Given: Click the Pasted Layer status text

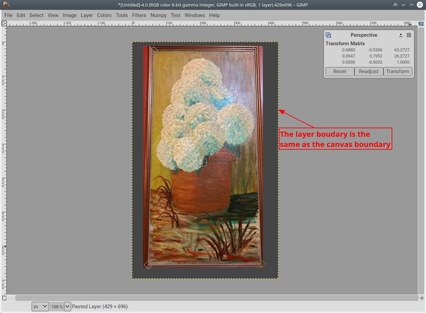Looking at the screenshot, I should click(x=100, y=307).
